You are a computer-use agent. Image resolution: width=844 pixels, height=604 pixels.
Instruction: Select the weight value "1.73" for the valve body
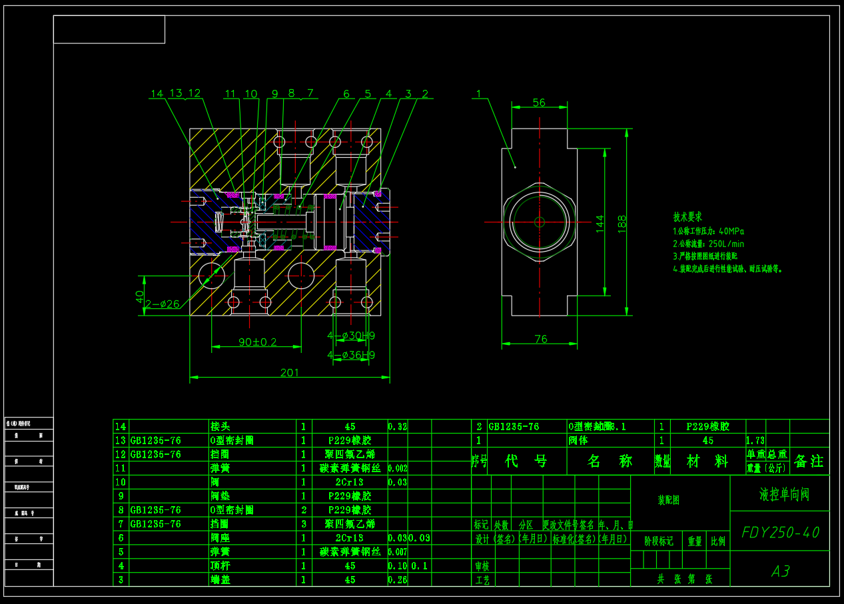click(756, 440)
